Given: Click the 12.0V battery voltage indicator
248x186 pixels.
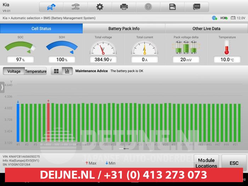Looking at the screenshot, I should [238, 18].
